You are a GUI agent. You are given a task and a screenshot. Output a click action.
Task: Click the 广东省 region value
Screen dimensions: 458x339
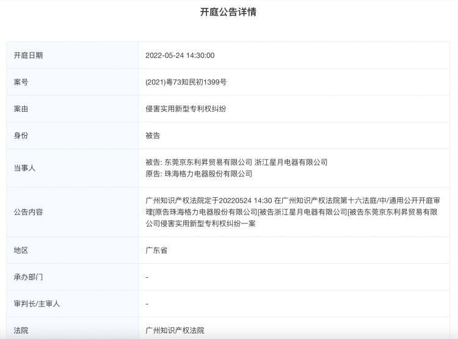(x=156, y=250)
